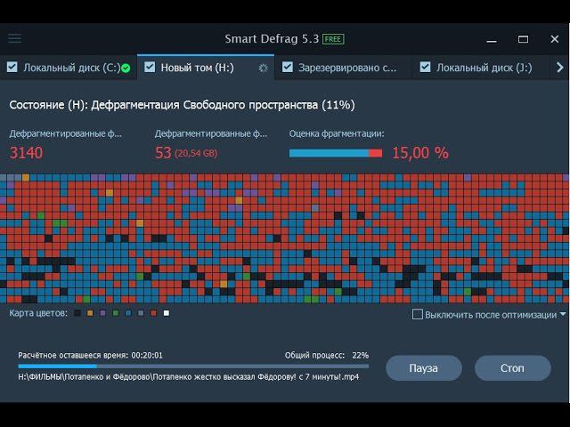Click the Пауза button
Screen dimensions: 570x427
coord(424,368)
